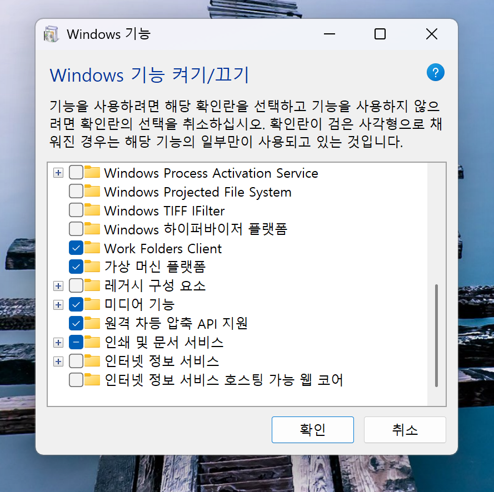Check the 인터넷 정보 서비스 호스팅 가능 웹 코어 box
Viewport: 494px width, 492px height.
click(76, 380)
